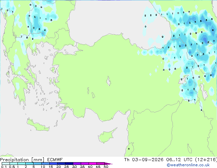217x168 pixels.
Task: Select the legend swatch for 0.1–0.5 mm
Action: coord(6,164)
